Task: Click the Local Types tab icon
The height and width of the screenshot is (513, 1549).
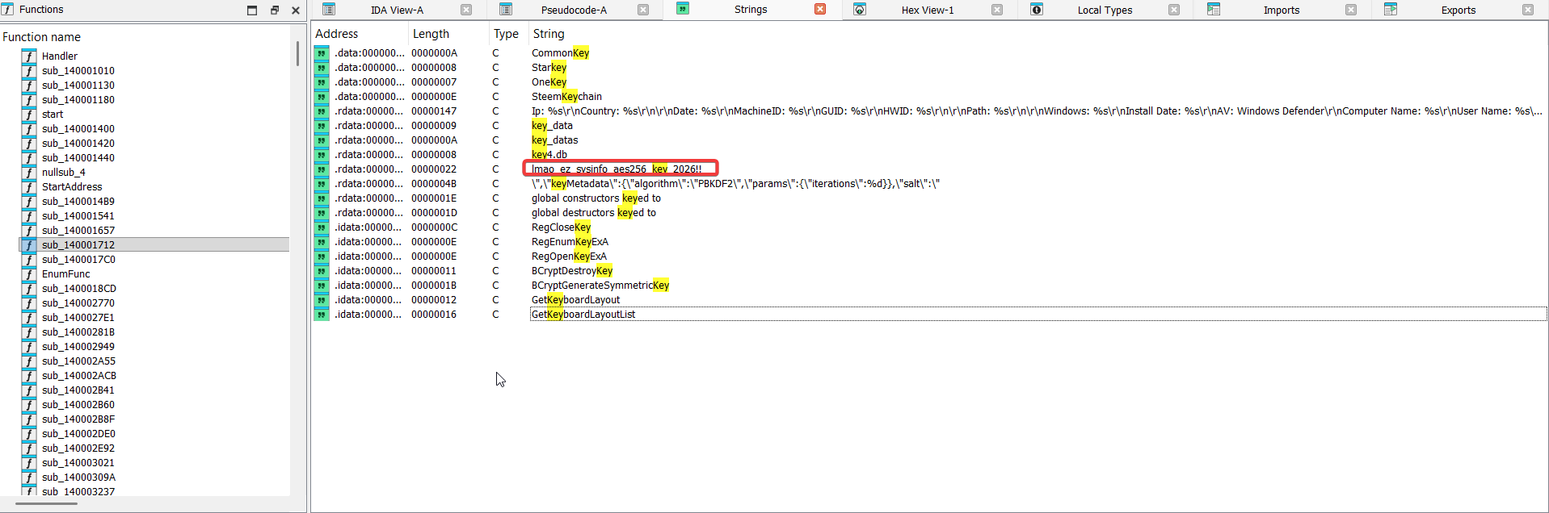Action: point(1037,9)
